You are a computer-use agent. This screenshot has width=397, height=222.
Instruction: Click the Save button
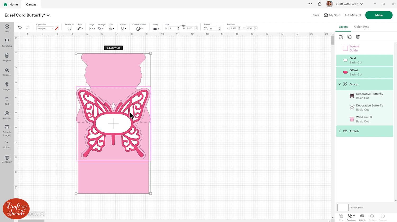click(x=316, y=15)
